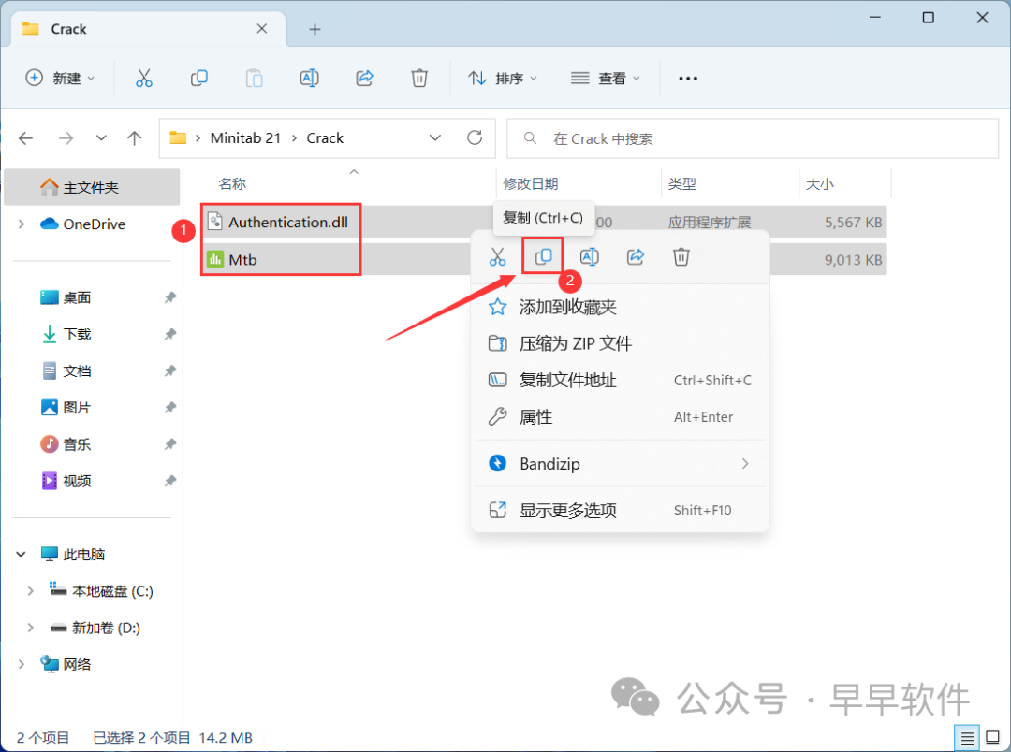1011x752 pixels.
Task: Select 压缩为 ZIP 文件 menu entry
Action: point(575,343)
